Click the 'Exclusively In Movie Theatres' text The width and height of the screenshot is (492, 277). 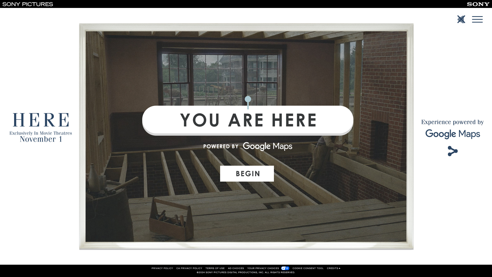(41, 133)
